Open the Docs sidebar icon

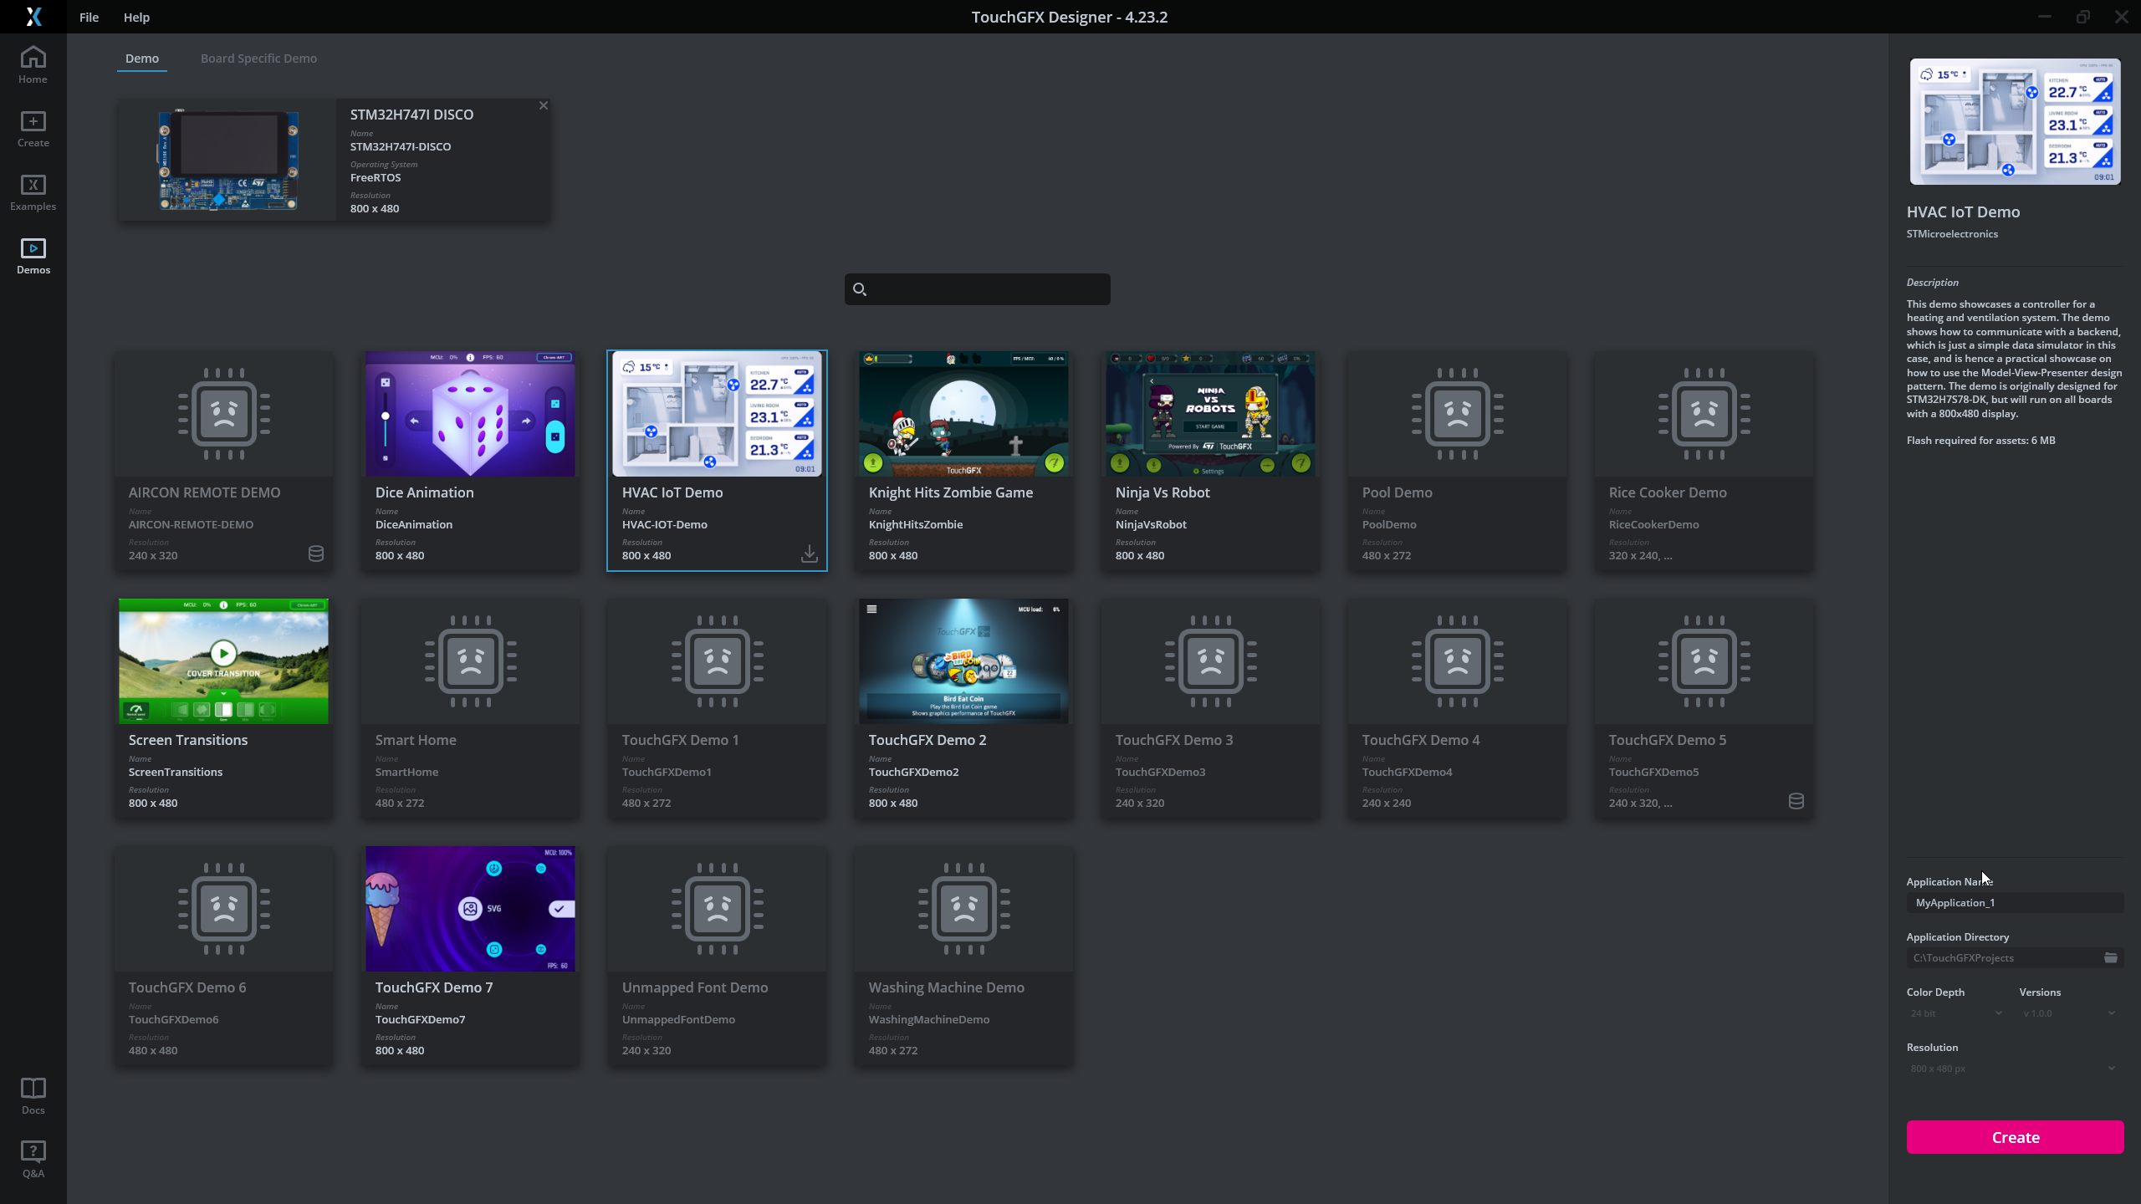click(33, 1094)
